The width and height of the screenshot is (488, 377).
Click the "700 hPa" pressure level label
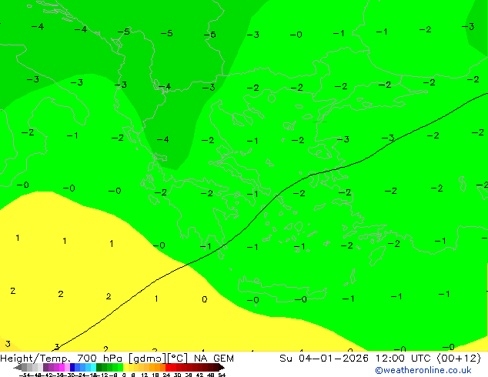click(99, 359)
